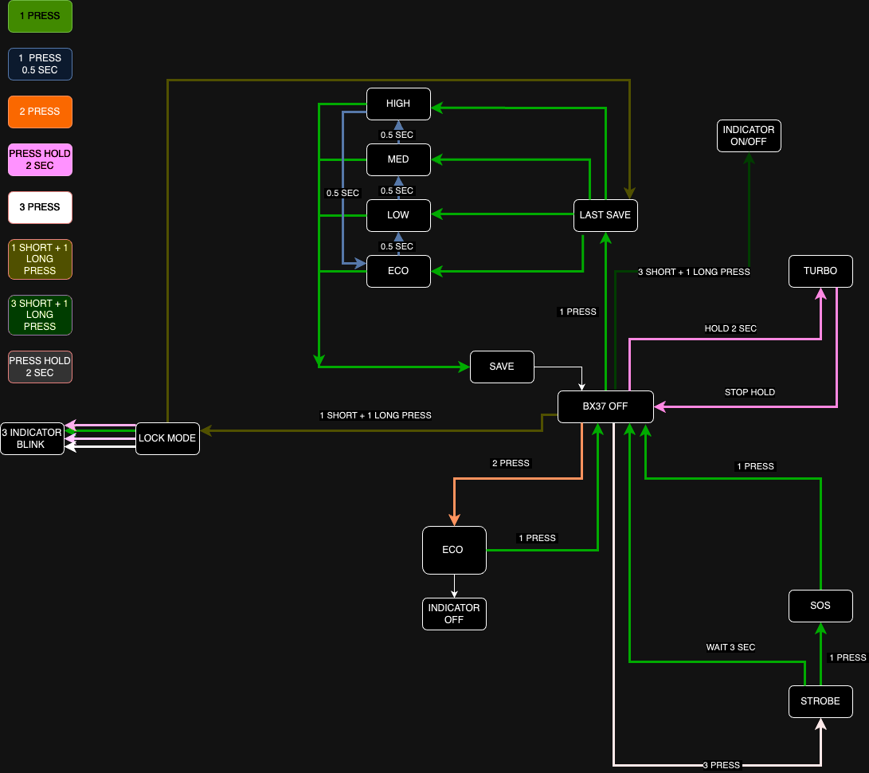Select the SAVE node

(502, 367)
